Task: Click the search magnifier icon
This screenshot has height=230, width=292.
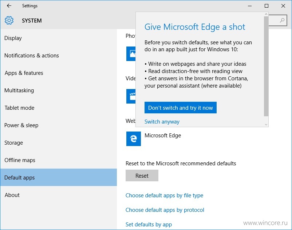Action: coord(282,20)
